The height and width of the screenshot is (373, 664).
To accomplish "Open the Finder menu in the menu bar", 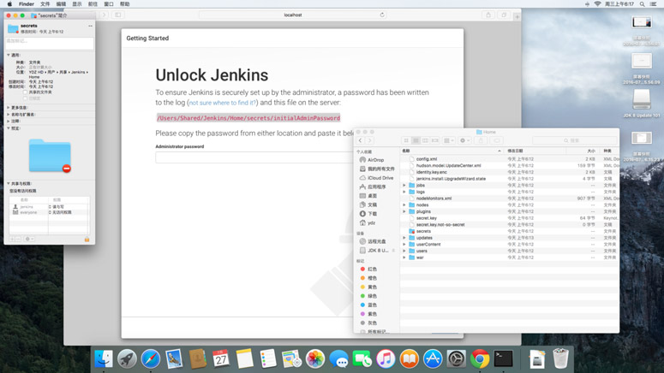I will pyautogui.click(x=27, y=4).
